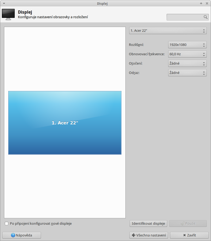Screen dimensions: 211x241
Task: Open the Rozlišení dropdown showing 1920x1080
Action: pyautogui.click(x=187, y=45)
